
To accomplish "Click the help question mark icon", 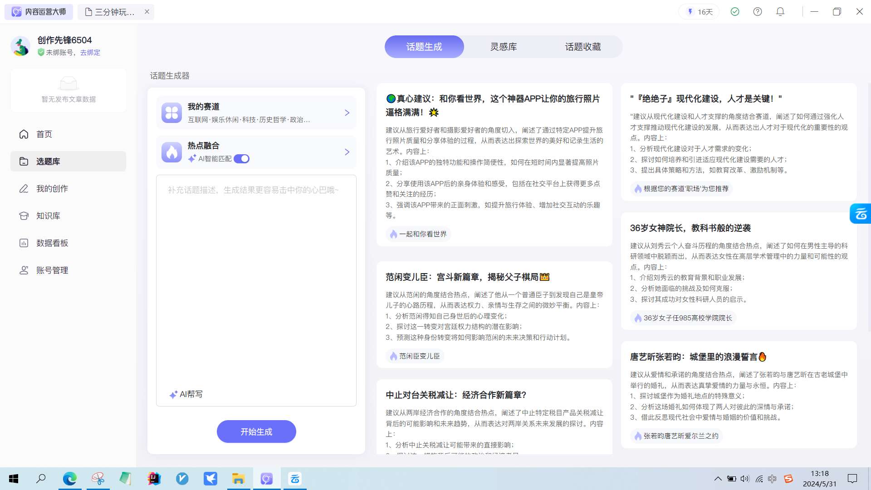I will (757, 11).
